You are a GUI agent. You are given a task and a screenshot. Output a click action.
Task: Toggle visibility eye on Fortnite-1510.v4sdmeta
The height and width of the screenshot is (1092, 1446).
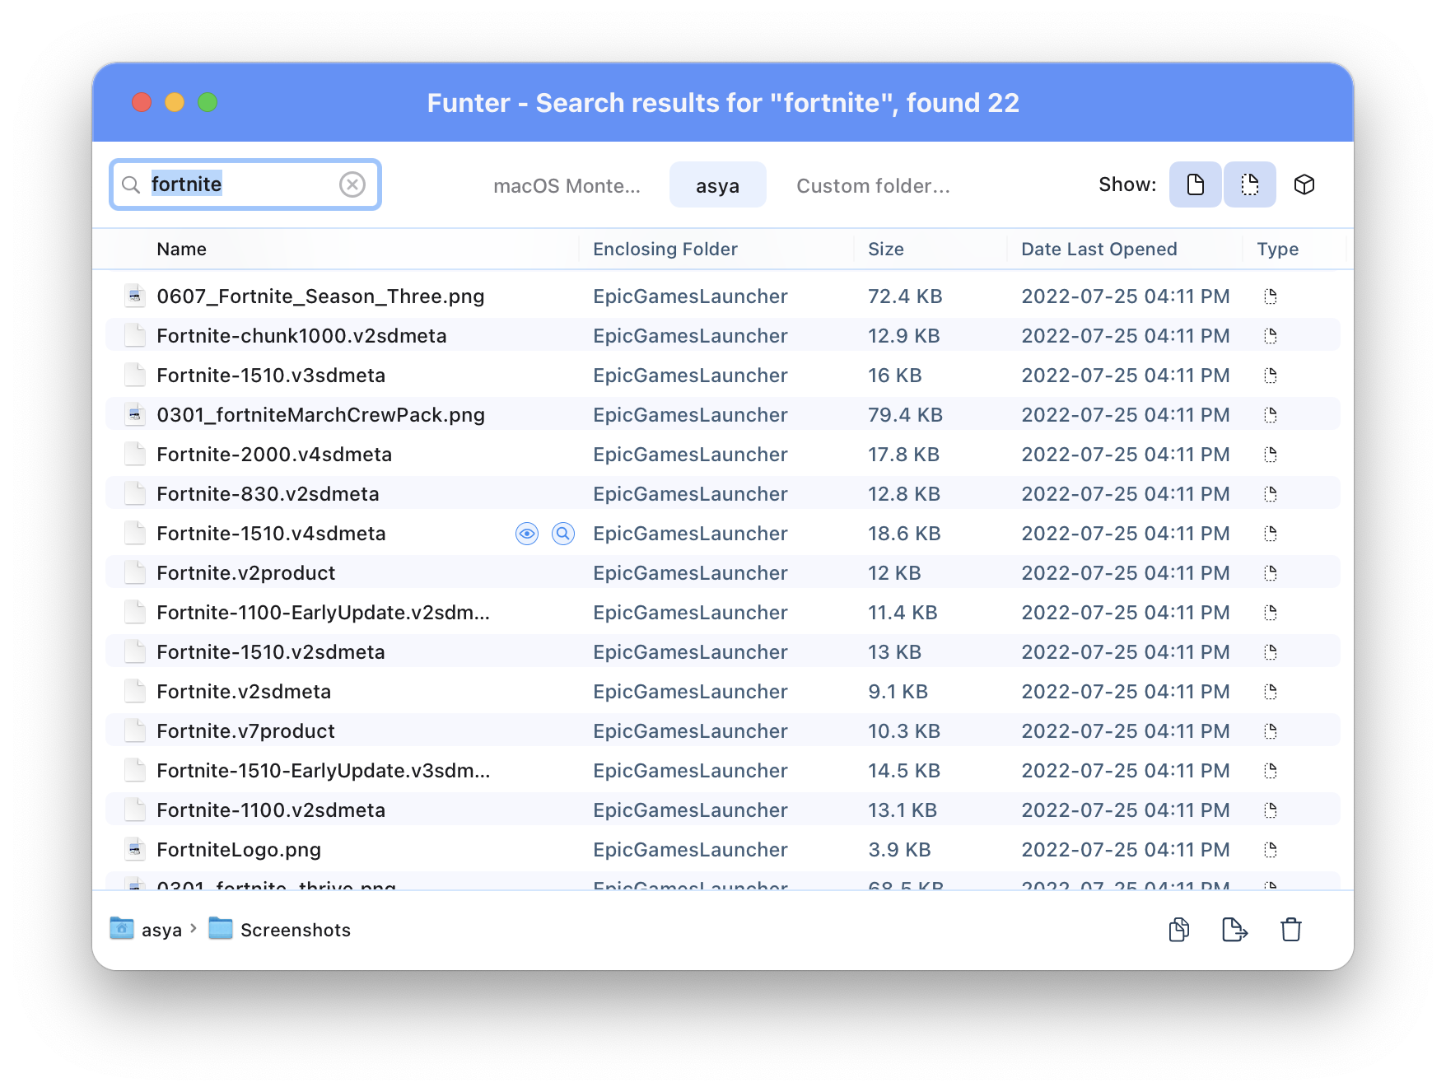pyautogui.click(x=527, y=534)
